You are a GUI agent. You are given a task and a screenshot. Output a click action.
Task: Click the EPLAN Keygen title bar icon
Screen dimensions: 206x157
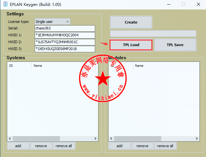coord(6,5)
